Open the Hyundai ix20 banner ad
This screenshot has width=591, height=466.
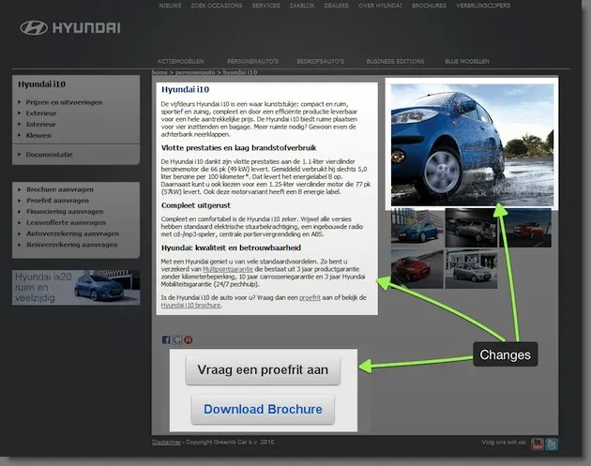point(76,288)
